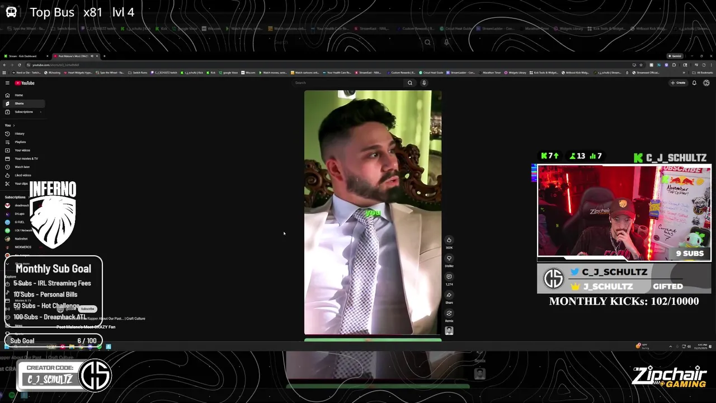The width and height of the screenshot is (716, 403).
Task: Open the google Voice bookmark
Action: (228, 73)
